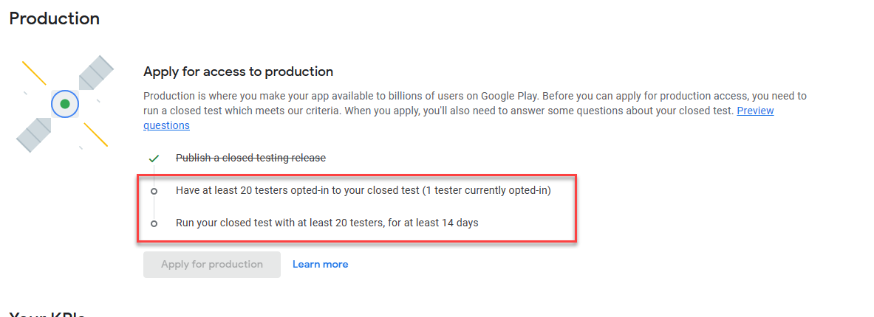The width and height of the screenshot is (874, 317).
Task: Click the satellite illustration's blue circle body
Action: (56, 104)
